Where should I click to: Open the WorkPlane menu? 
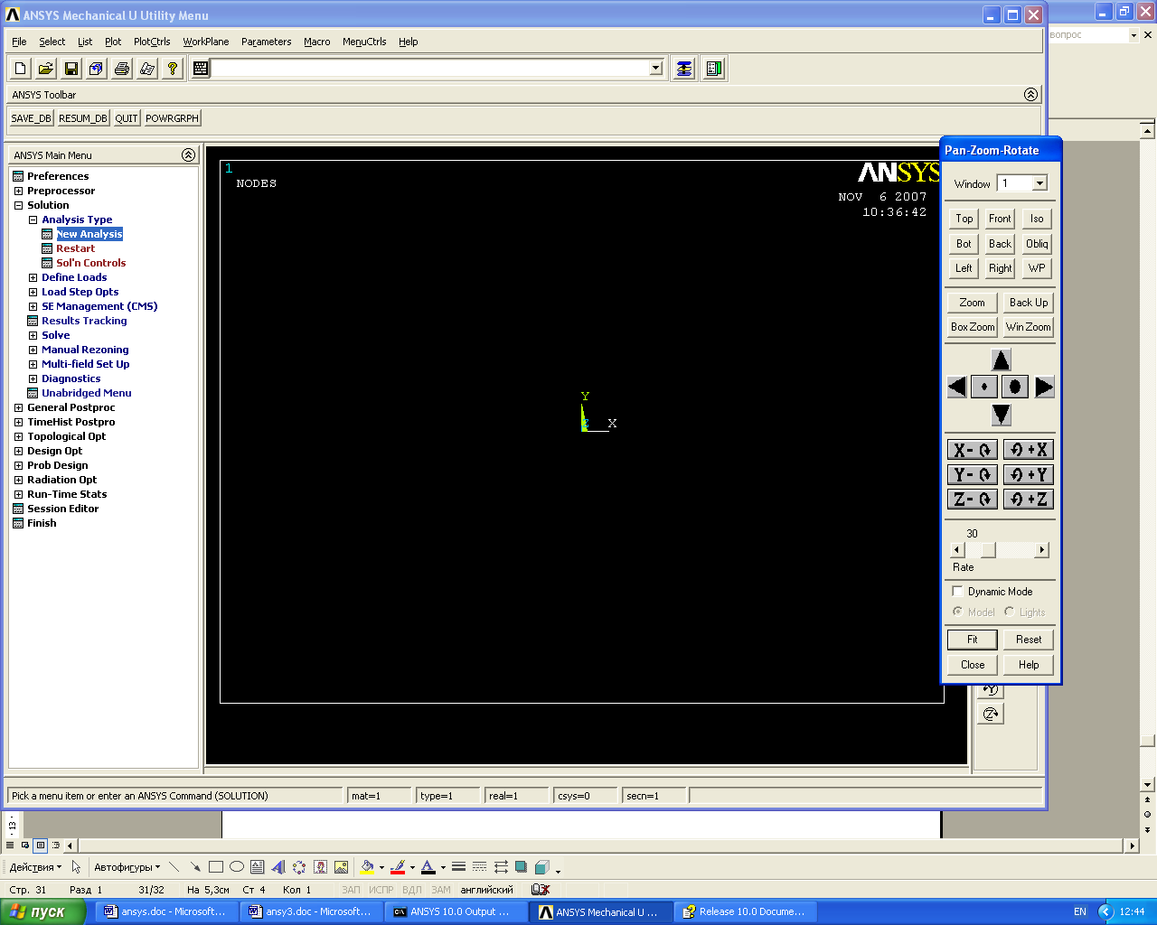tap(206, 42)
